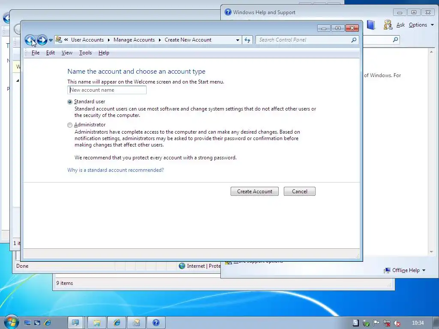Screen dimensions: 439x329
Task: Expand the arrow after User Accounts breadcrumb
Action: tap(108, 40)
